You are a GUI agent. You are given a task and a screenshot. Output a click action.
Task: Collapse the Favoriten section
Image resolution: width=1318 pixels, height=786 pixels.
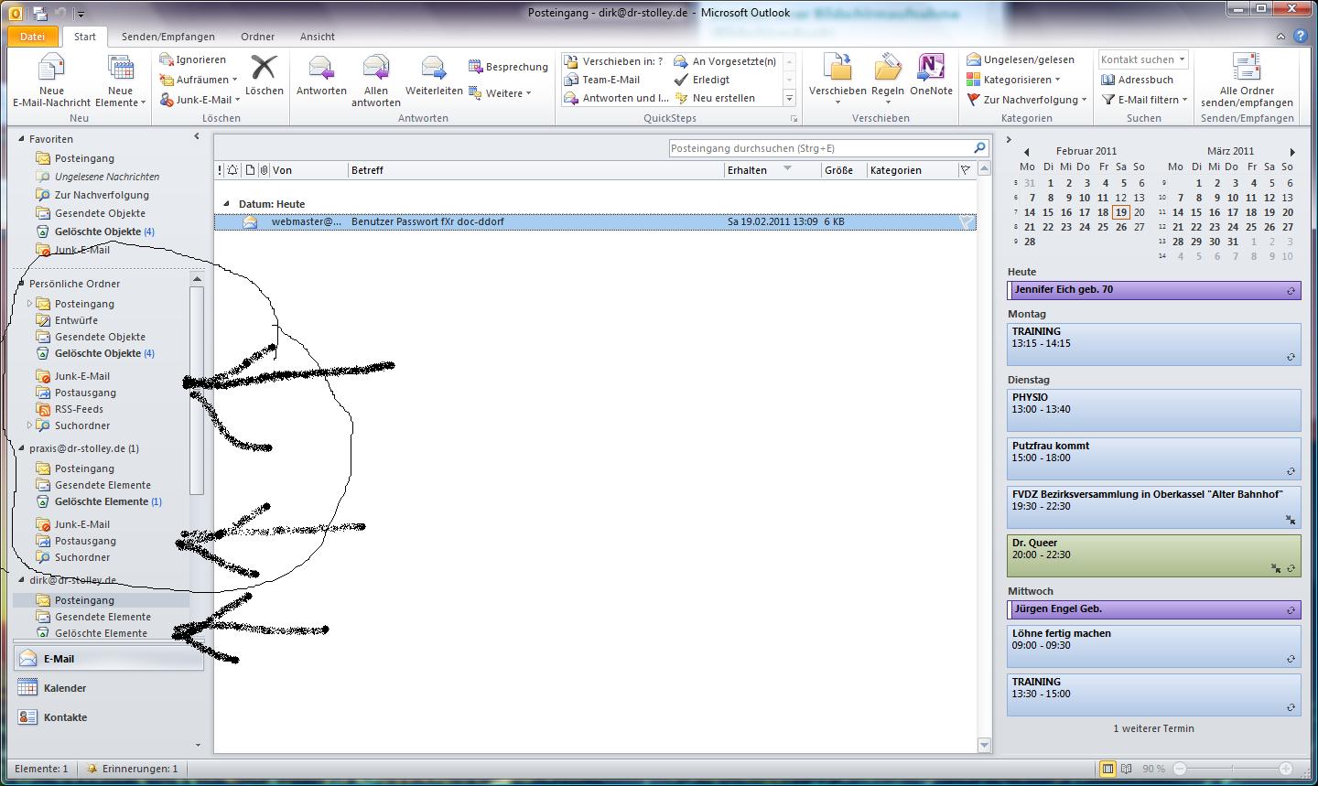tap(22, 139)
